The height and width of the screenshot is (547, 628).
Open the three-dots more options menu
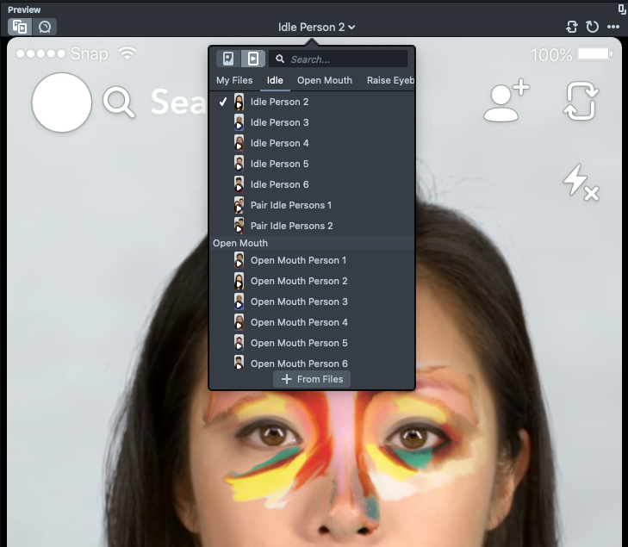613,27
